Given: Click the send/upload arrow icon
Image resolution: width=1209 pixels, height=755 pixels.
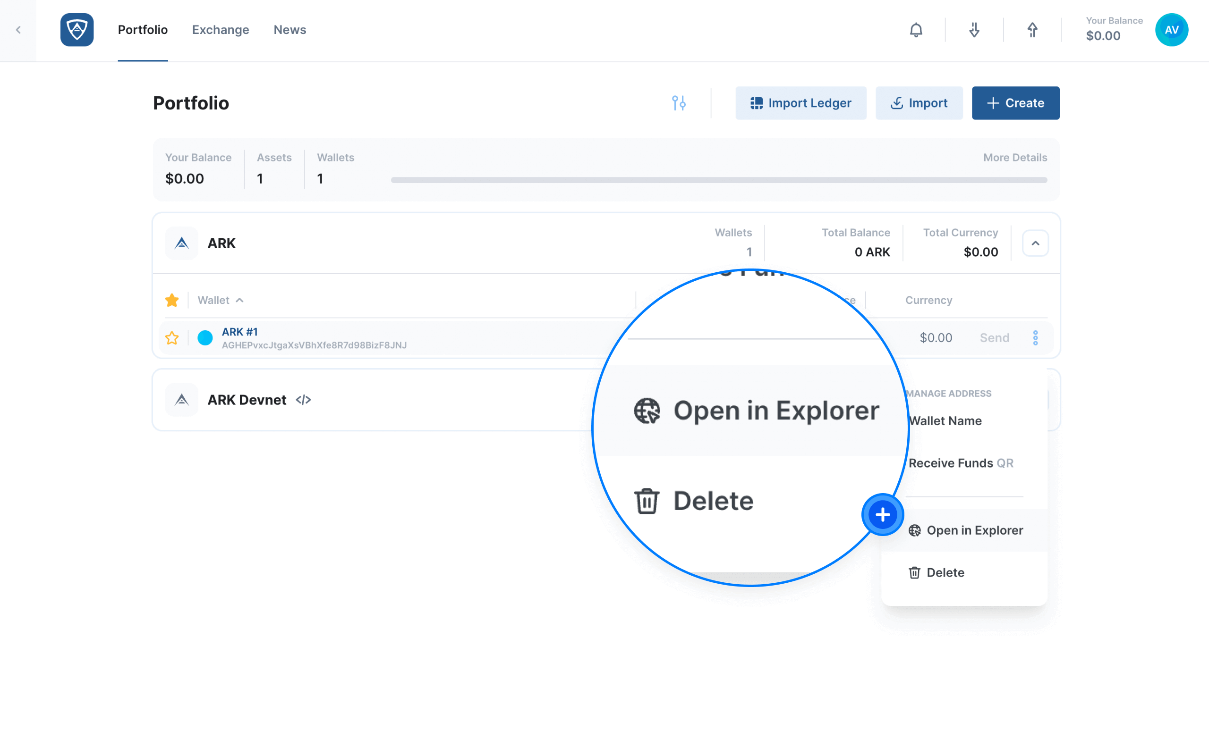Looking at the screenshot, I should (1030, 30).
